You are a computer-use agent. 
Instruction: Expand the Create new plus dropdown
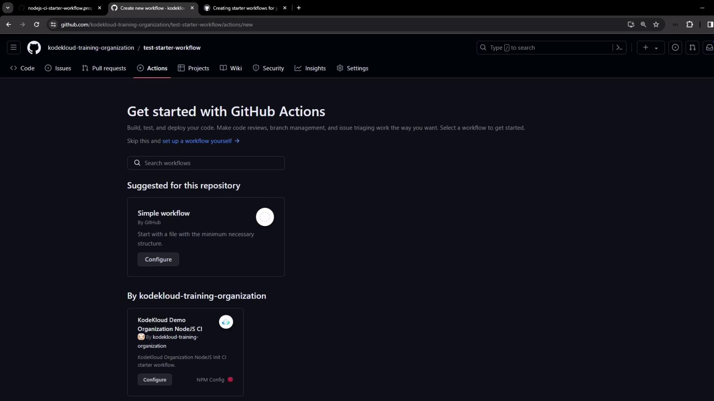pos(650,48)
